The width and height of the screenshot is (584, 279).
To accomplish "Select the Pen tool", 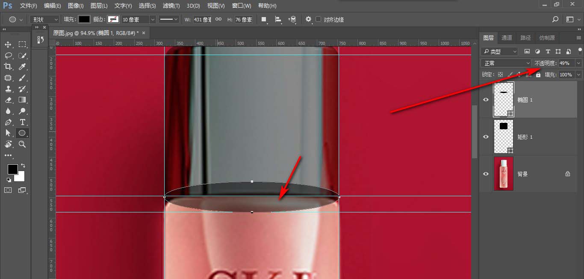I will coord(8,122).
